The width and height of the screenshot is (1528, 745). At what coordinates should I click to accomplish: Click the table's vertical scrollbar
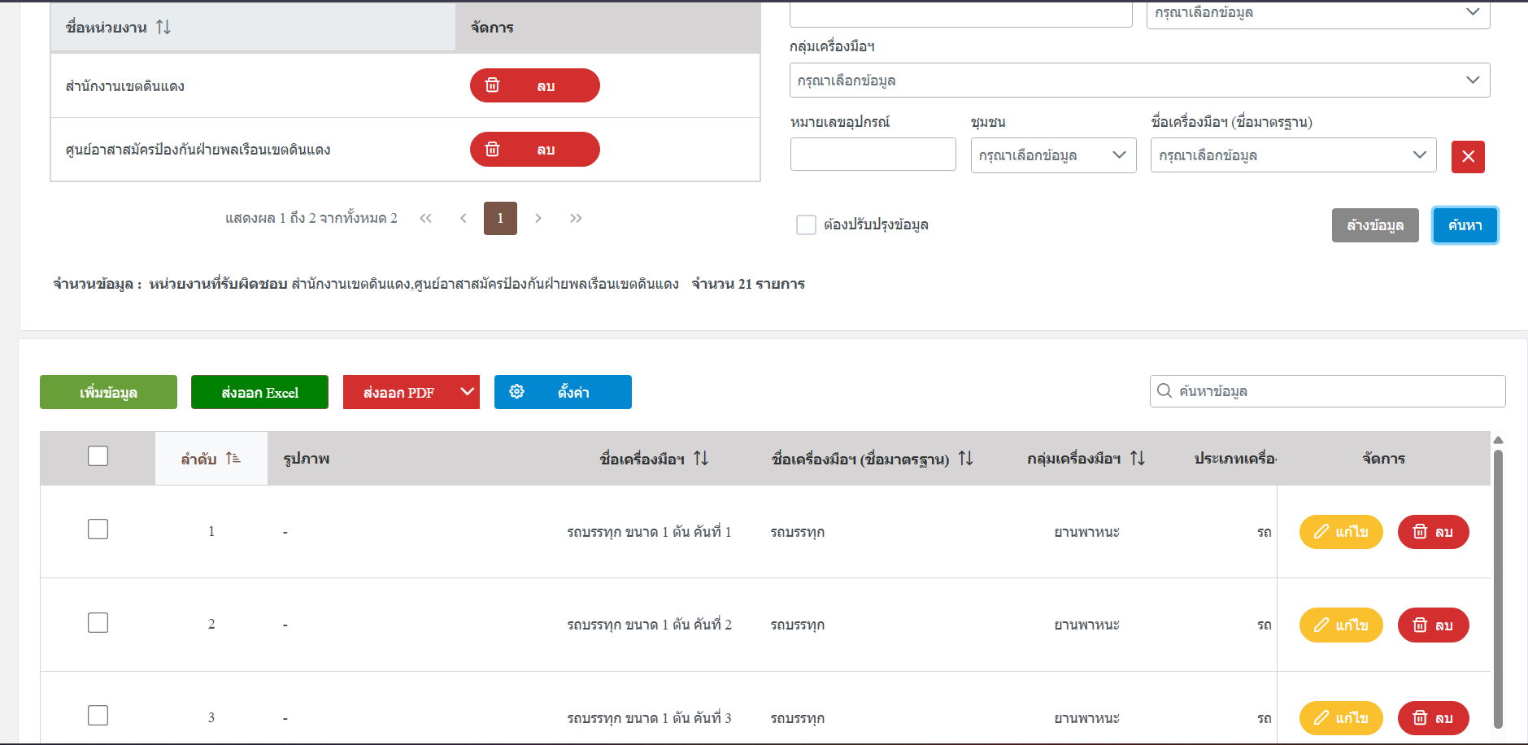[1498, 589]
